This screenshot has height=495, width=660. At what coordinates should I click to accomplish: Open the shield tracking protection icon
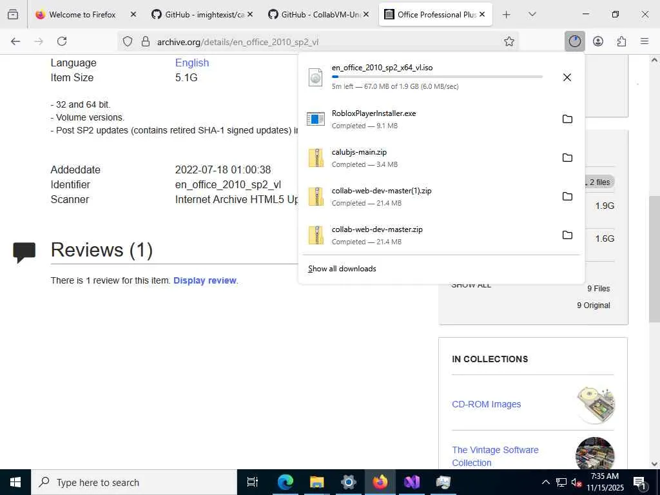click(128, 41)
